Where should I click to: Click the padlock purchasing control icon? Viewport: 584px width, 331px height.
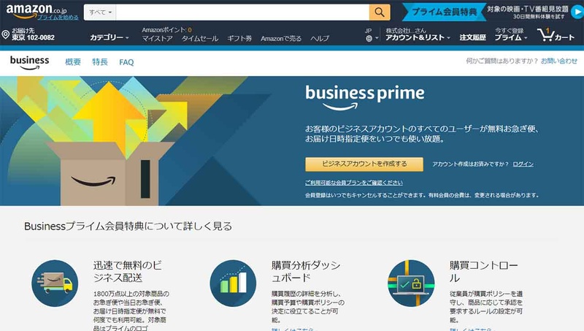[x=411, y=284]
